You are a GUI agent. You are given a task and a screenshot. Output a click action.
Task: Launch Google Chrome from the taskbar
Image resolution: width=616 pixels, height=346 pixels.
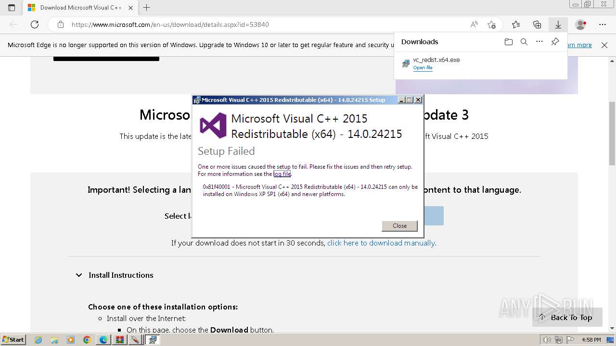pyautogui.click(x=87, y=340)
